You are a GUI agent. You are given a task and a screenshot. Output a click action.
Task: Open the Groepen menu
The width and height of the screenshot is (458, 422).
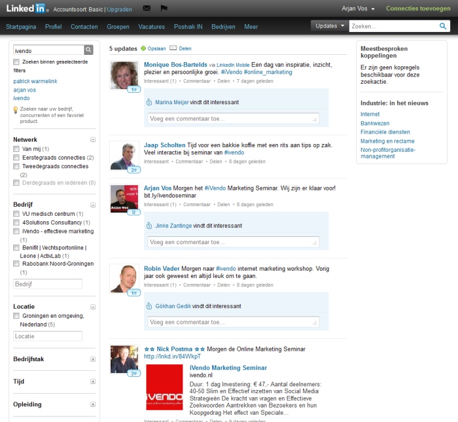(118, 27)
